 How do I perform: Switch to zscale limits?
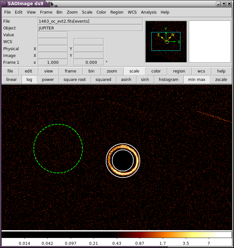[221, 80]
